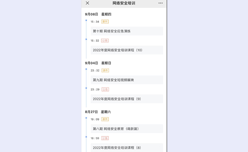
Task: Close the 网络安全培训 page with the X icon
Action: pos(87,3)
